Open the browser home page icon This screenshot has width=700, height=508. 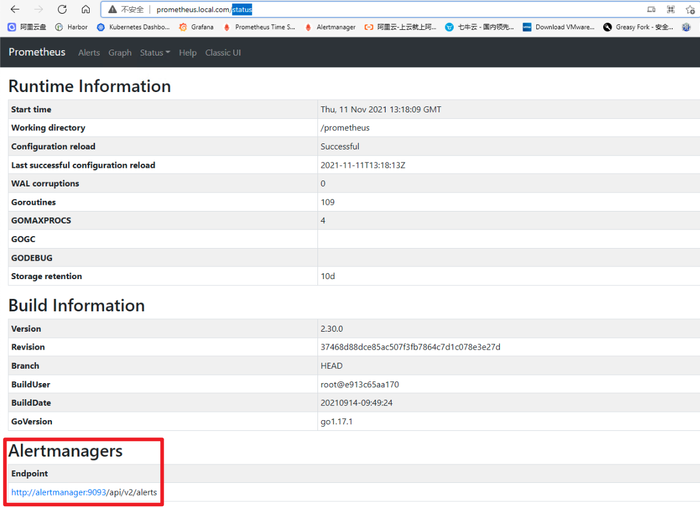85,10
